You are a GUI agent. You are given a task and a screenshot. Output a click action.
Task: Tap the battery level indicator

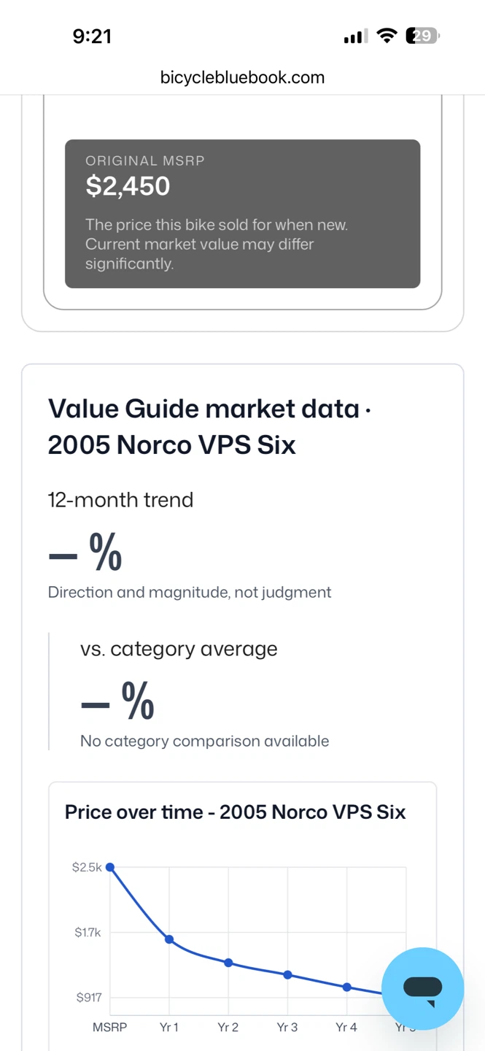pos(422,36)
